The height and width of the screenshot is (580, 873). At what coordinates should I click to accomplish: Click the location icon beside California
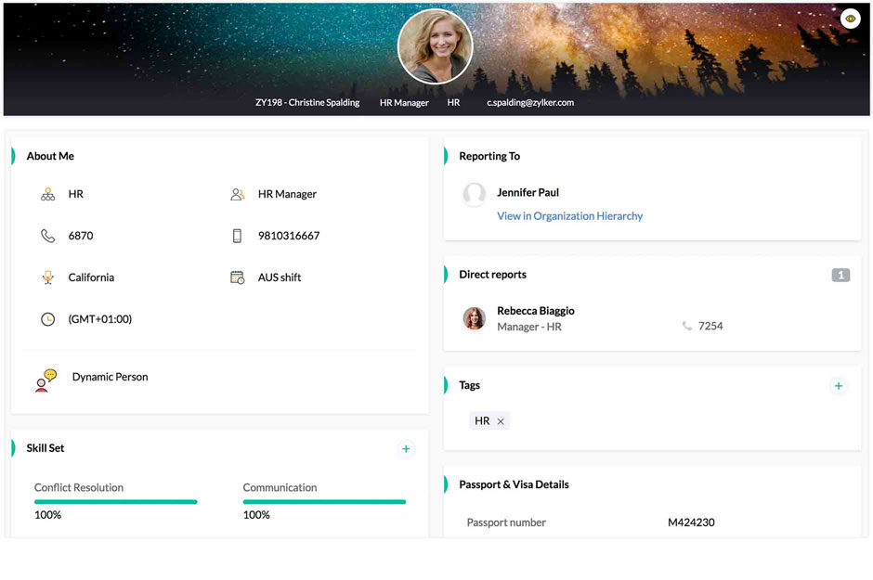48,277
